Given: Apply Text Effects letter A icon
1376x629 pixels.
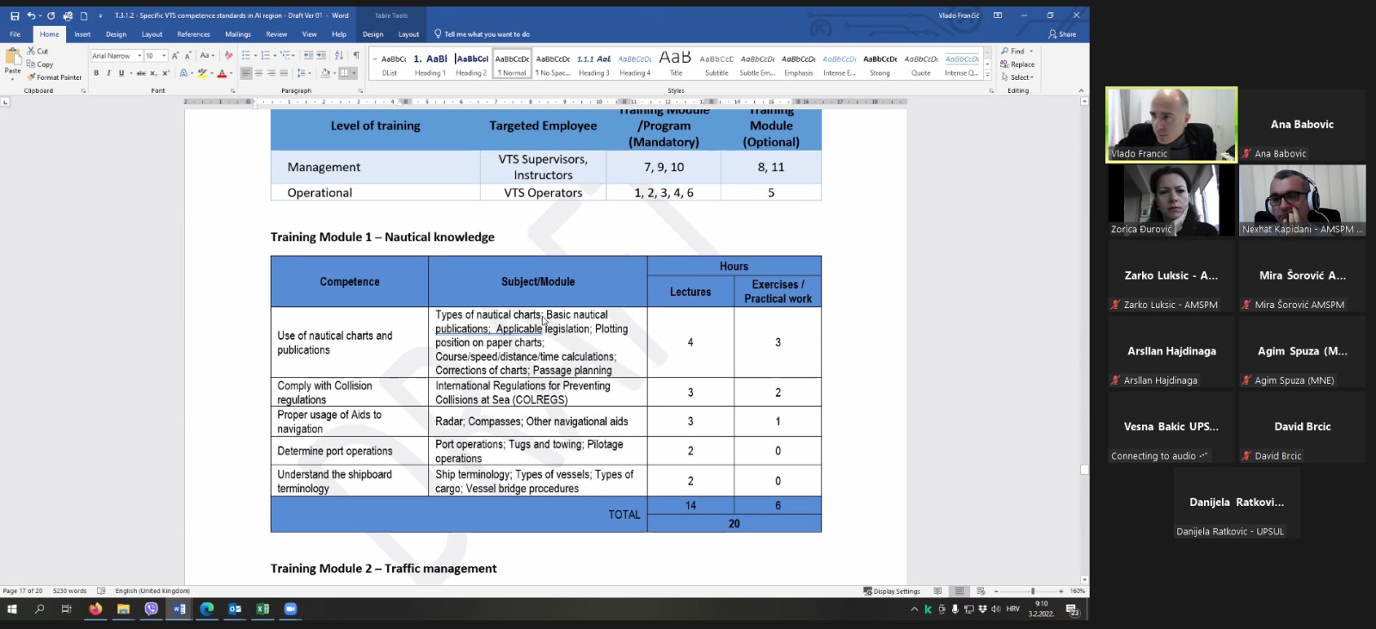Looking at the screenshot, I should click(x=183, y=73).
